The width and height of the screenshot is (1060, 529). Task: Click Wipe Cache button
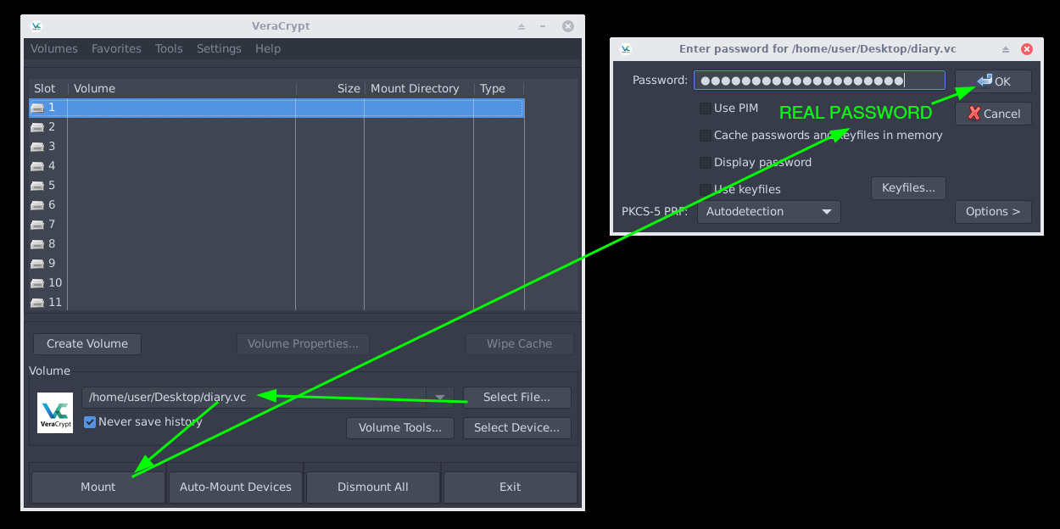click(x=519, y=344)
